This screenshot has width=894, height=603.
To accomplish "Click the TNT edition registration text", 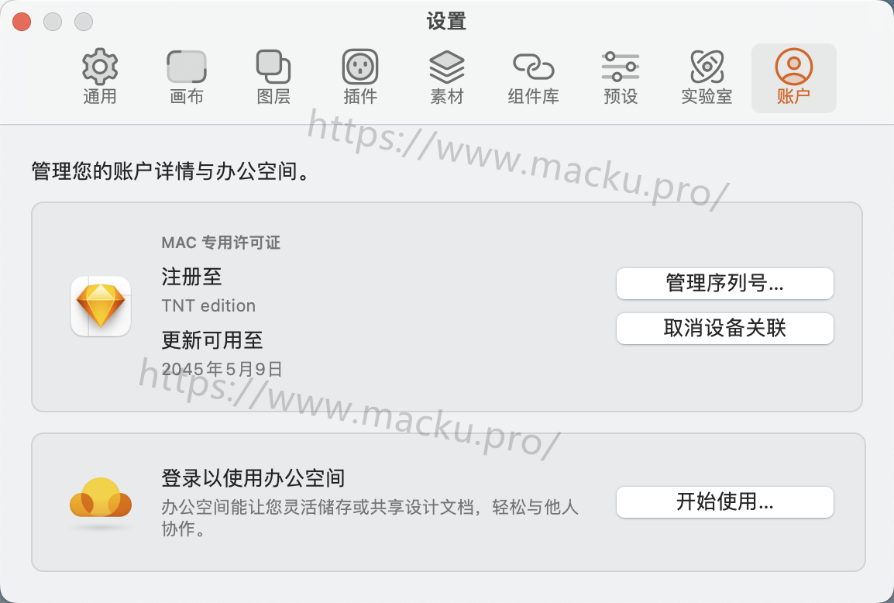I will pyautogui.click(x=208, y=306).
